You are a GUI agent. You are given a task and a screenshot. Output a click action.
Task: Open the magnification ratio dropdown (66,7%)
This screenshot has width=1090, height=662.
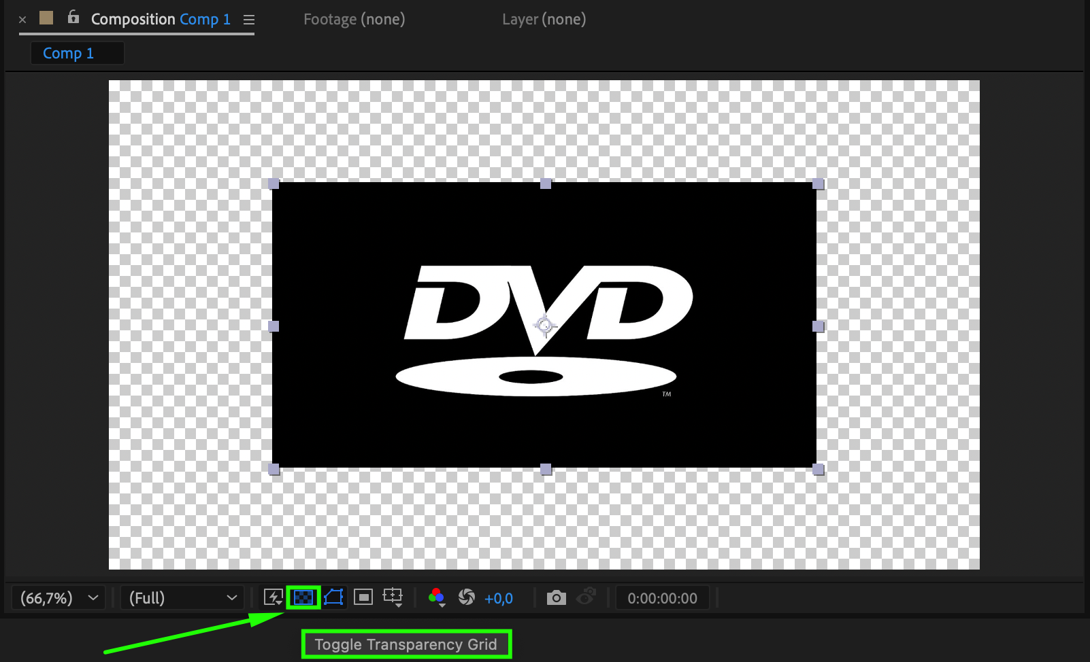(59, 598)
